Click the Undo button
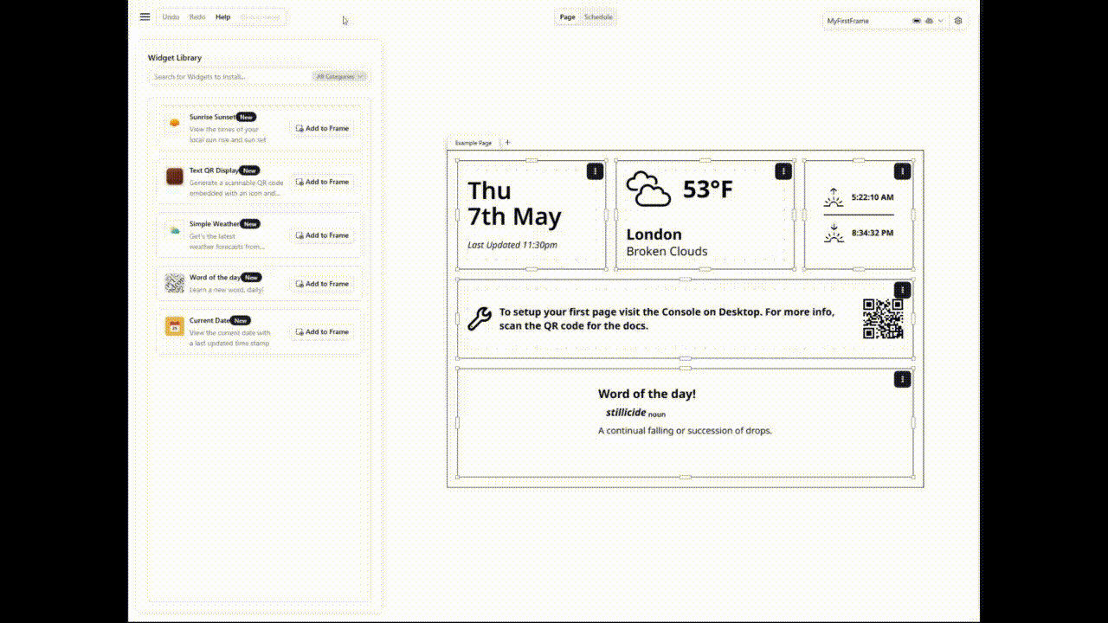 [x=171, y=17]
